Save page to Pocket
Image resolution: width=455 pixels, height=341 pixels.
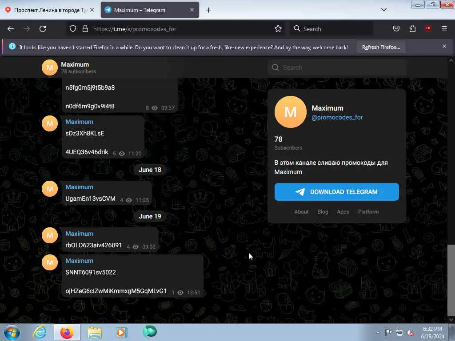(396, 29)
